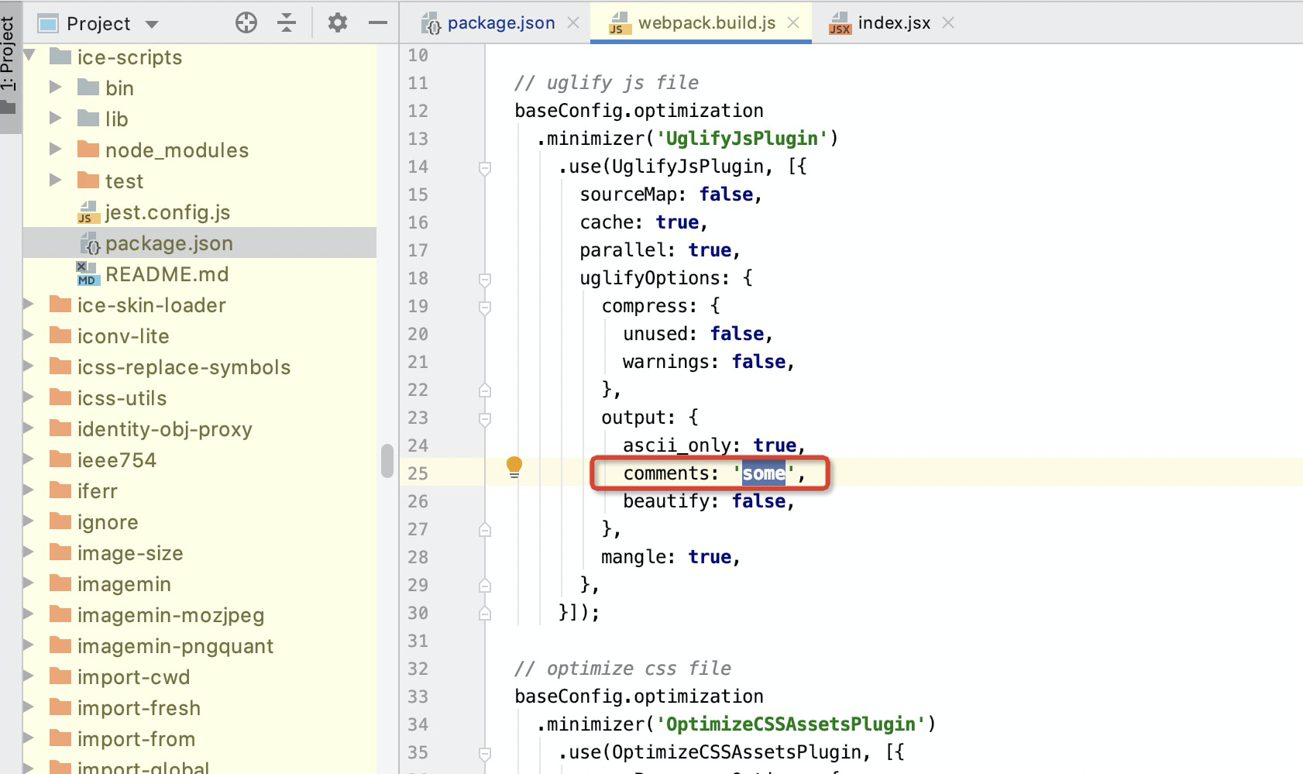Open the 1: Project tool window stripe
This screenshot has height=774, width=1303.
tap(9, 65)
